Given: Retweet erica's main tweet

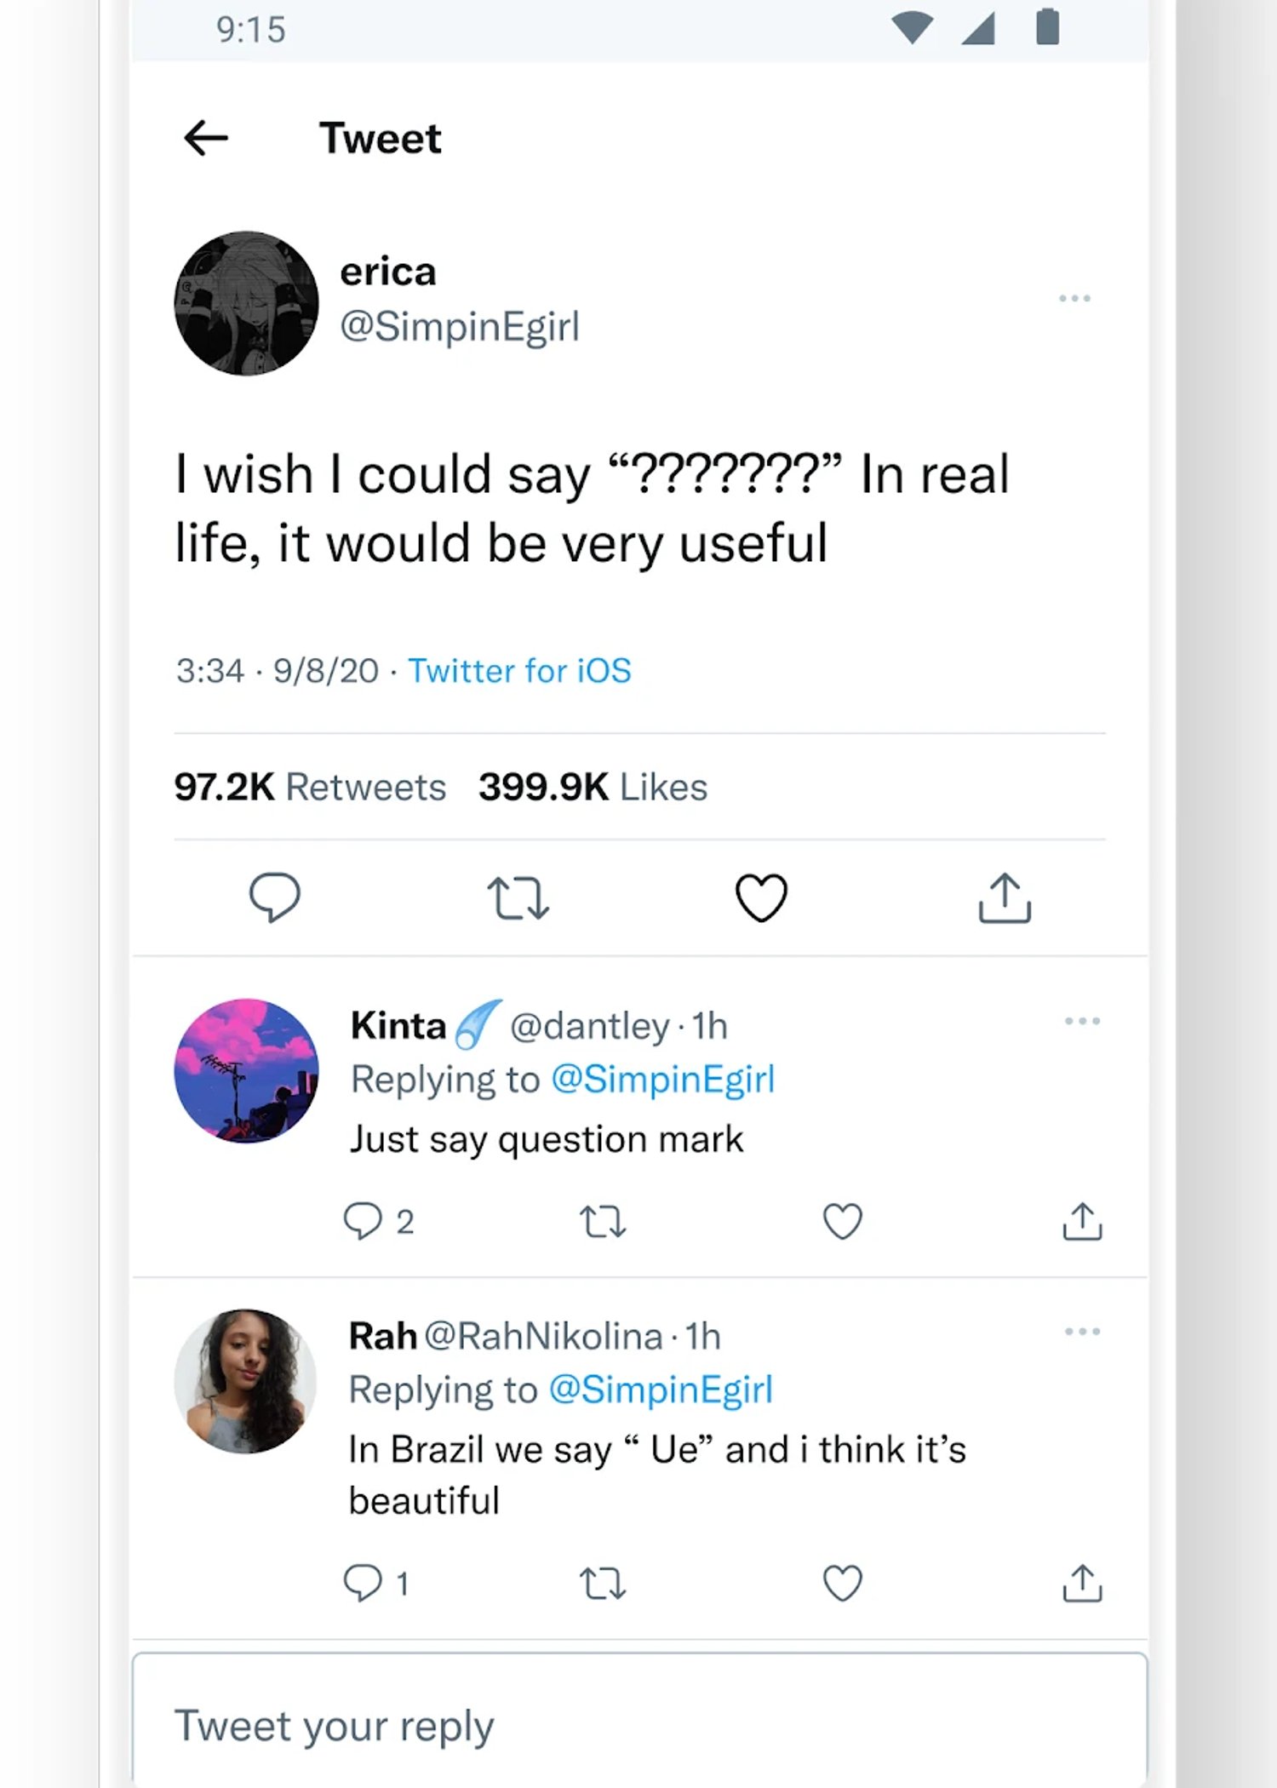Looking at the screenshot, I should 518,898.
